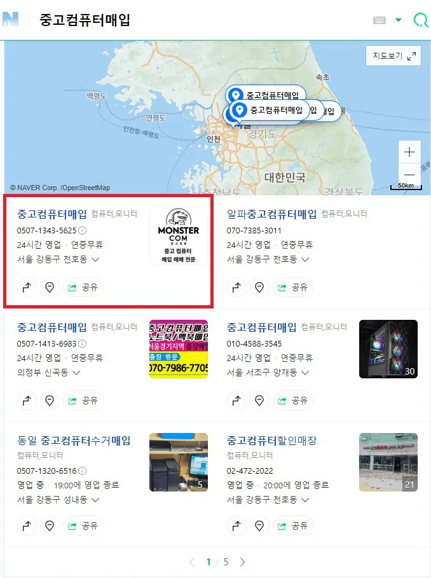This screenshot has height=578, width=431.
Task: Expand address of 알파중고컴퓨터매입 listing
Action: point(268,259)
